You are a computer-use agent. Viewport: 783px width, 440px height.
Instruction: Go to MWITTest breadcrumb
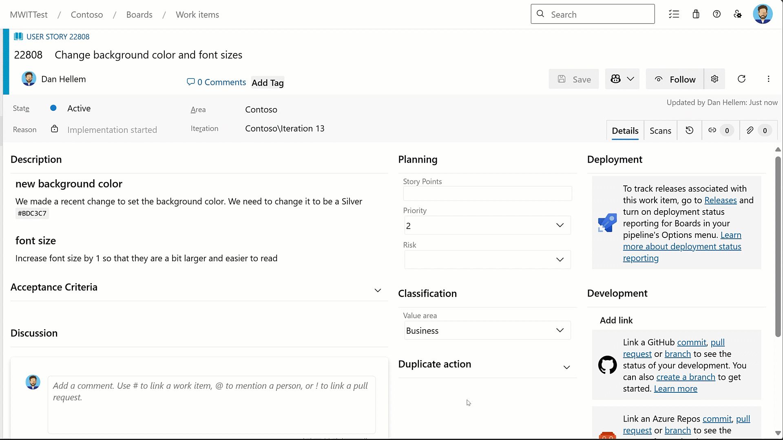click(29, 15)
